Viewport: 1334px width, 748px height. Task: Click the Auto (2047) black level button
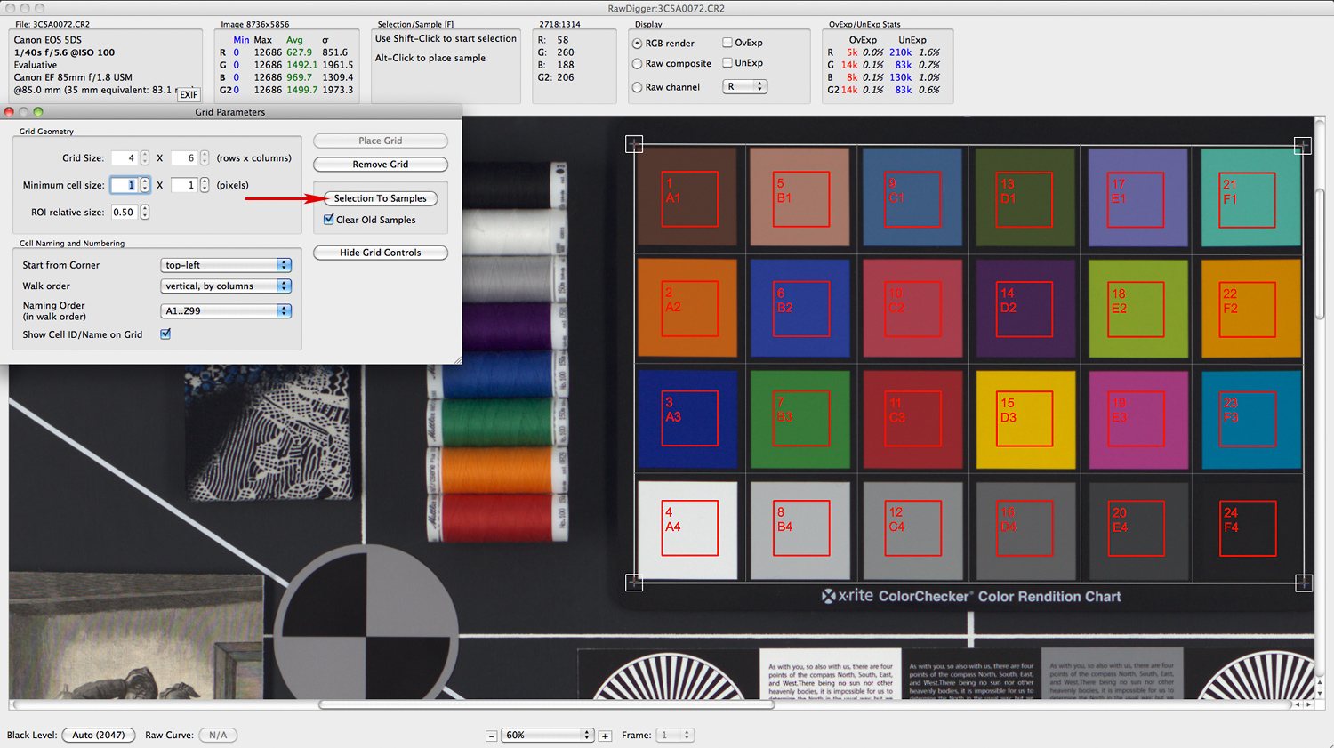pos(99,736)
